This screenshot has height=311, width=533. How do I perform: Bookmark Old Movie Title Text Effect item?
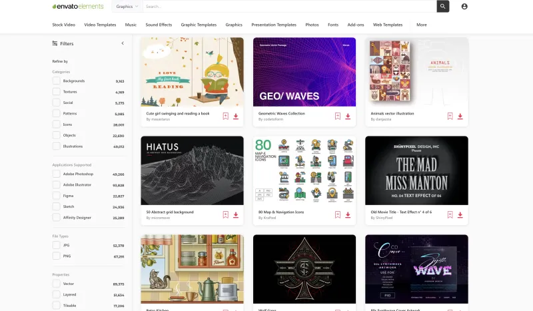[450, 215]
